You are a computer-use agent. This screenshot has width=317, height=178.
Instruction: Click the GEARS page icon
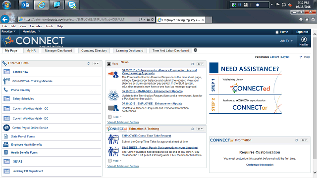6,161
